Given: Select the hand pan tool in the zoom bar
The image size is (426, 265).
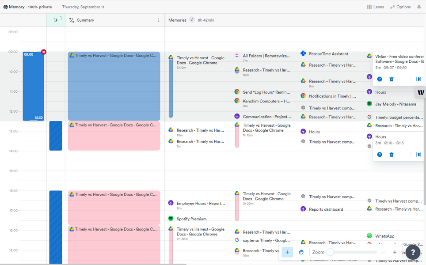Looking at the screenshot, I should click(x=301, y=252).
